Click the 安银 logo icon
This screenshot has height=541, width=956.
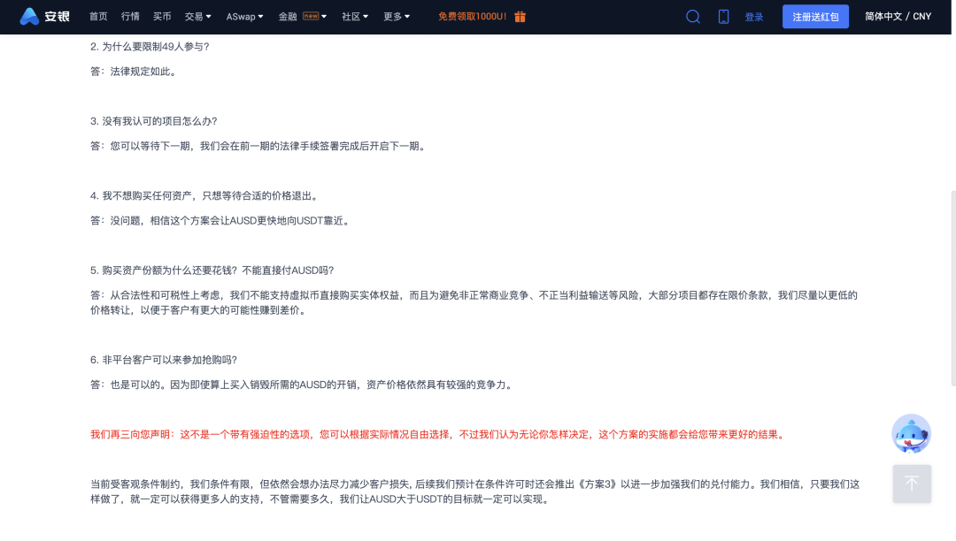coord(29,17)
